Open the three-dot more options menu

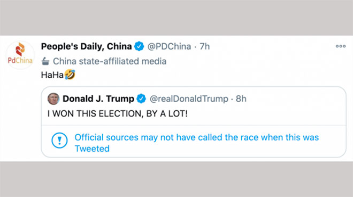click(x=340, y=46)
